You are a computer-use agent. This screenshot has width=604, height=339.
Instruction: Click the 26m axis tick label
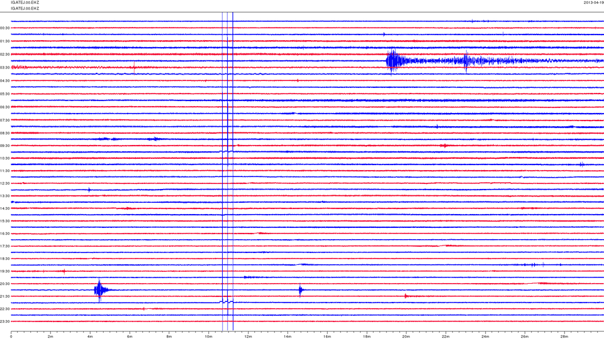525,336
